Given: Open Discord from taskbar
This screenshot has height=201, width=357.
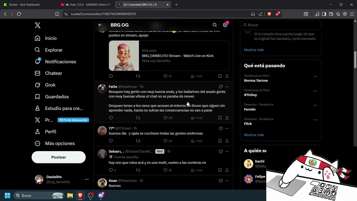Looking at the screenshot, I should (101, 195).
